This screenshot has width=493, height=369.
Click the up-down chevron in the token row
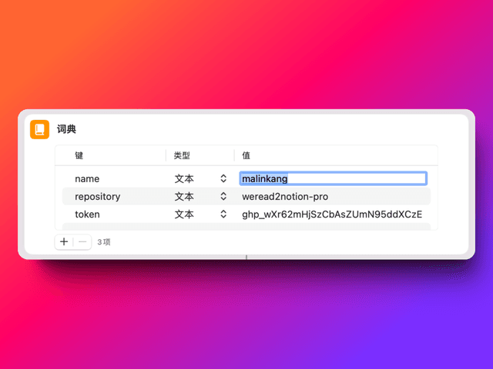tap(223, 214)
